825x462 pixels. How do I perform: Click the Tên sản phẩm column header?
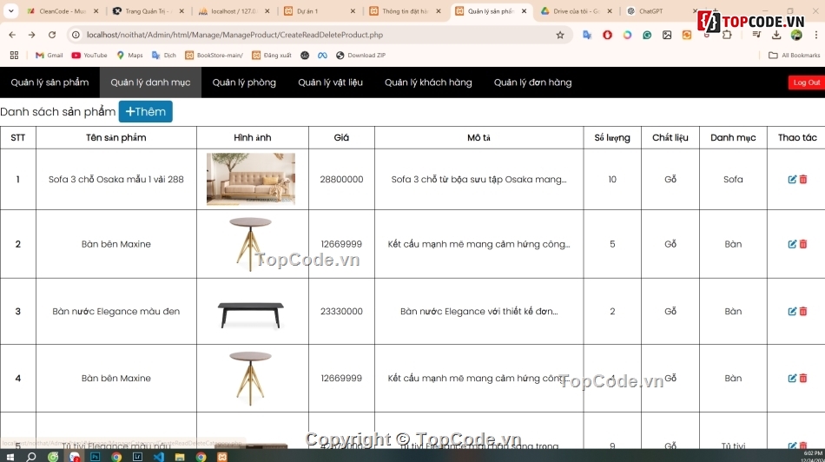(x=116, y=137)
